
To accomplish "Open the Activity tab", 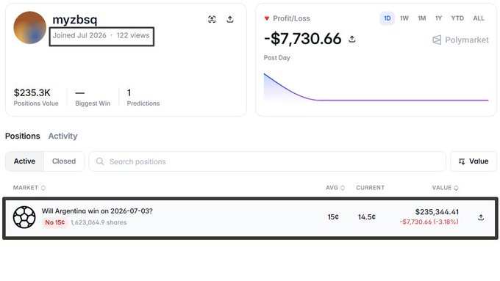I will coord(63,136).
